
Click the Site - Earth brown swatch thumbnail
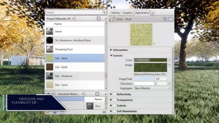[x=50, y=67]
